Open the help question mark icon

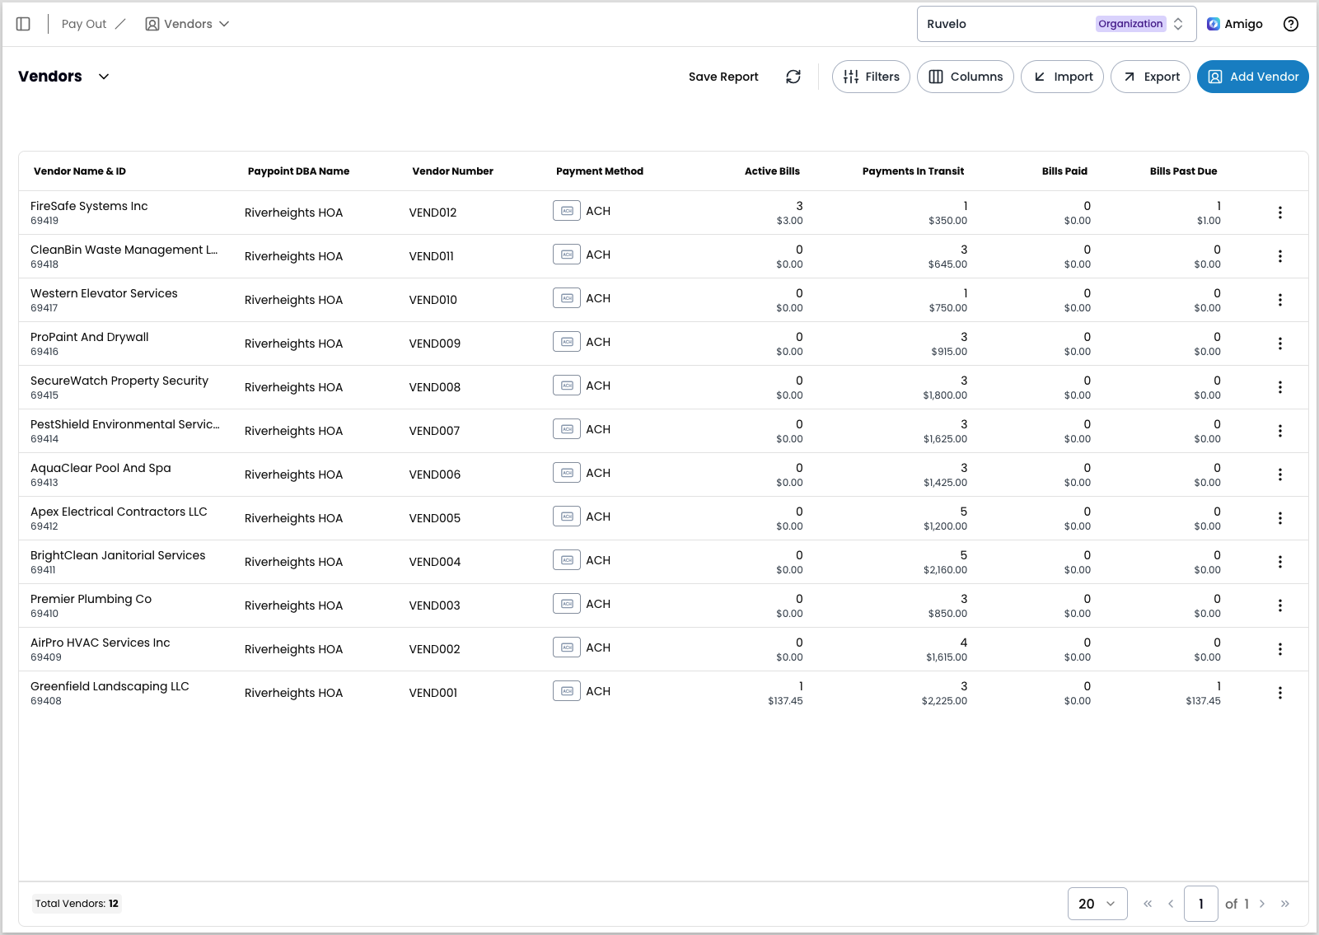(1291, 24)
